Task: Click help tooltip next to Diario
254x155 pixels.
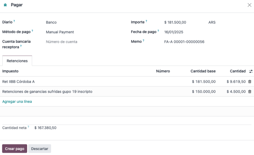Action: 14,21
